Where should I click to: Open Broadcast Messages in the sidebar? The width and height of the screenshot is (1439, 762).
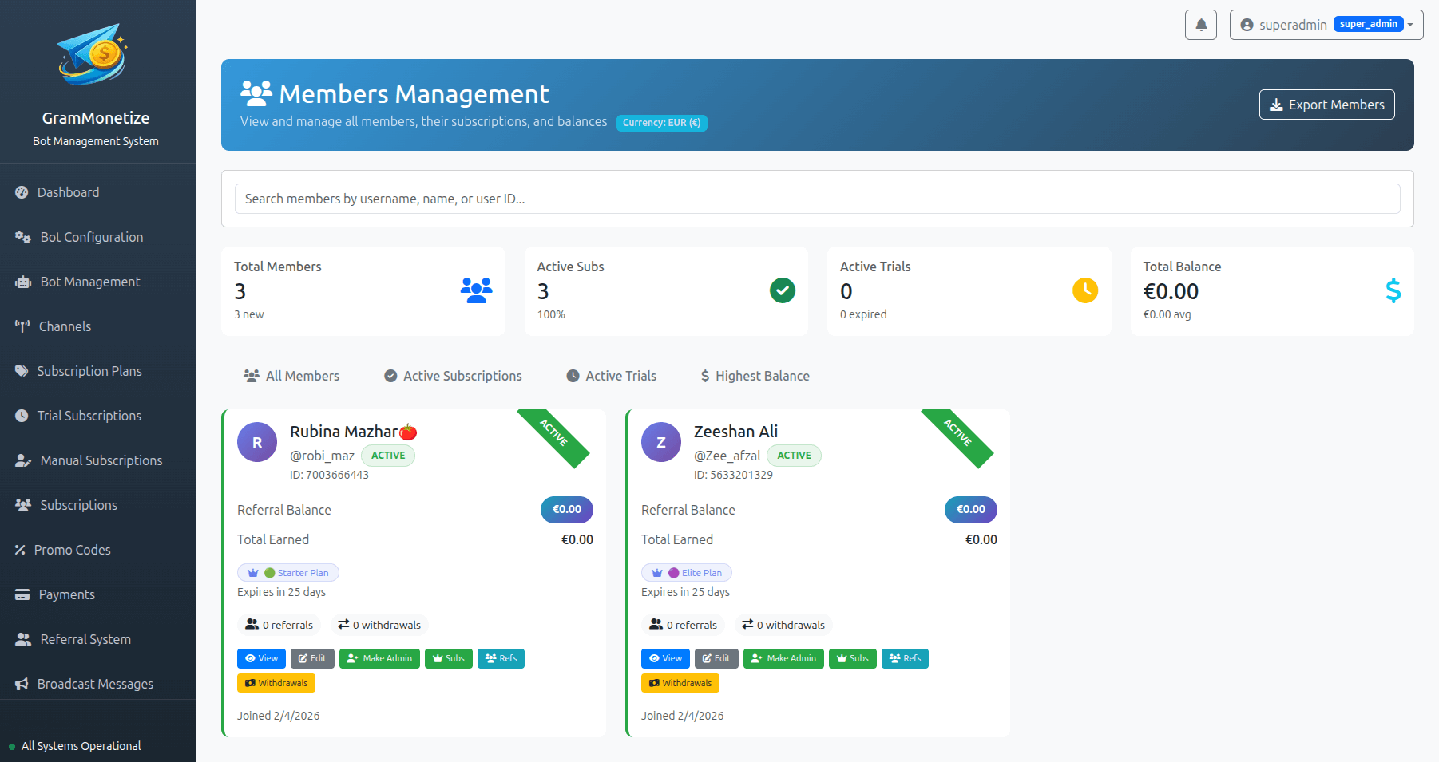click(x=94, y=684)
